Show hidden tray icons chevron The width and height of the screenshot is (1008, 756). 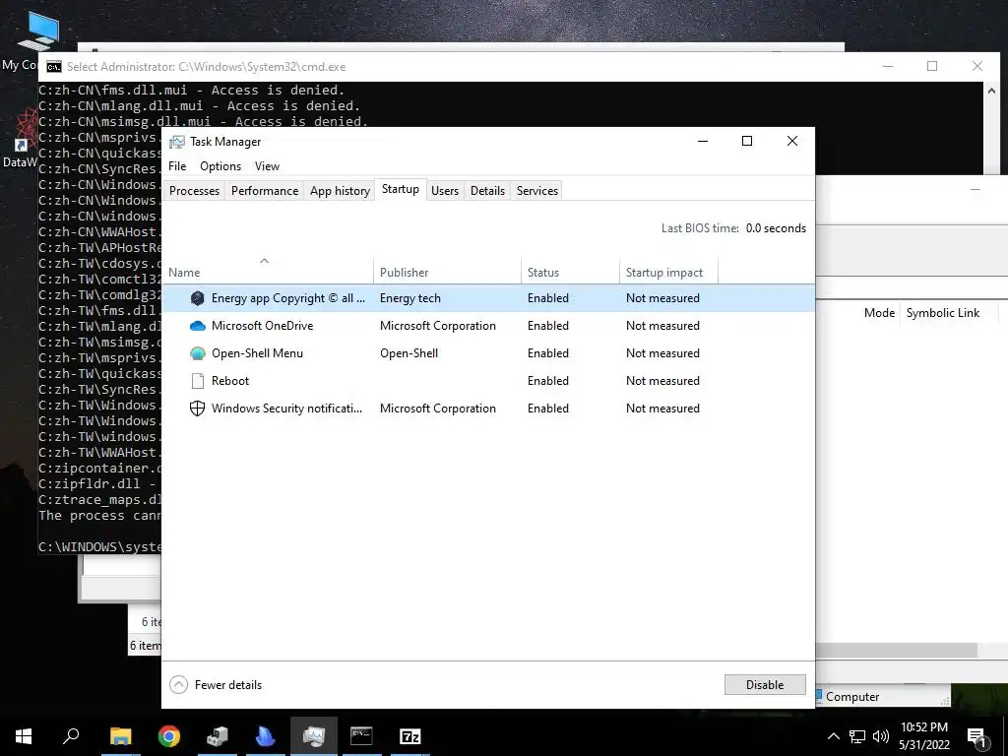coord(833,736)
